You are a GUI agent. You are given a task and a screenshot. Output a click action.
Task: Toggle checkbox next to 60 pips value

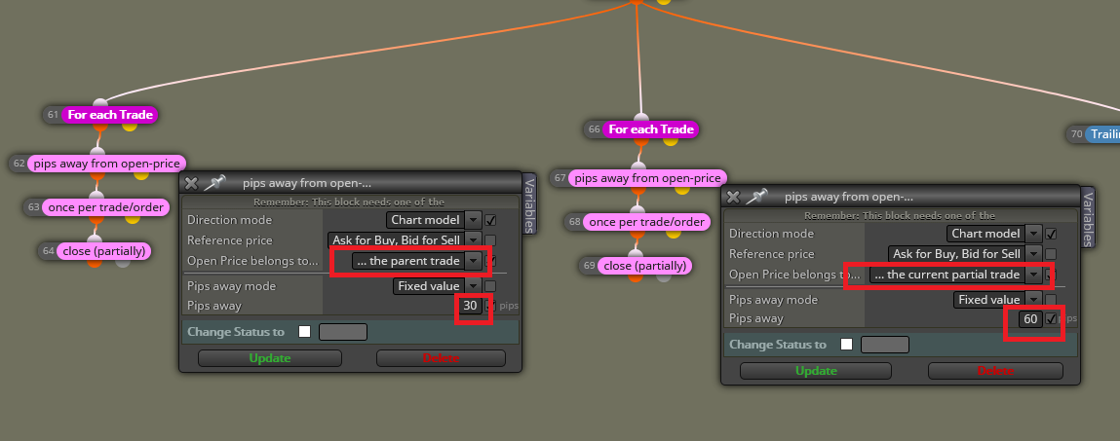(1051, 319)
